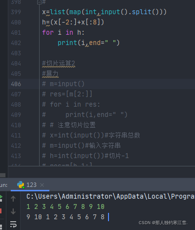
Task: Click line number 399 in the gutter
Action: coord(16,12)
